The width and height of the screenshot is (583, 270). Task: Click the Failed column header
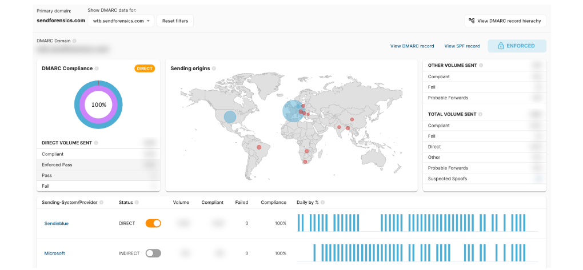click(242, 203)
